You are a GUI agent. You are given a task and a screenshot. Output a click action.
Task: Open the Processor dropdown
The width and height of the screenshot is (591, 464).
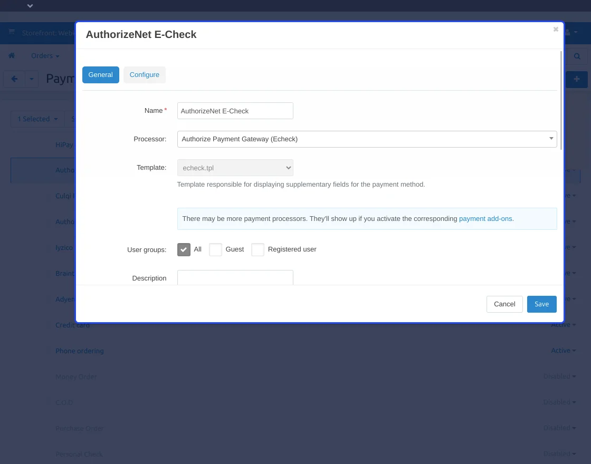click(x=367, y=139)
